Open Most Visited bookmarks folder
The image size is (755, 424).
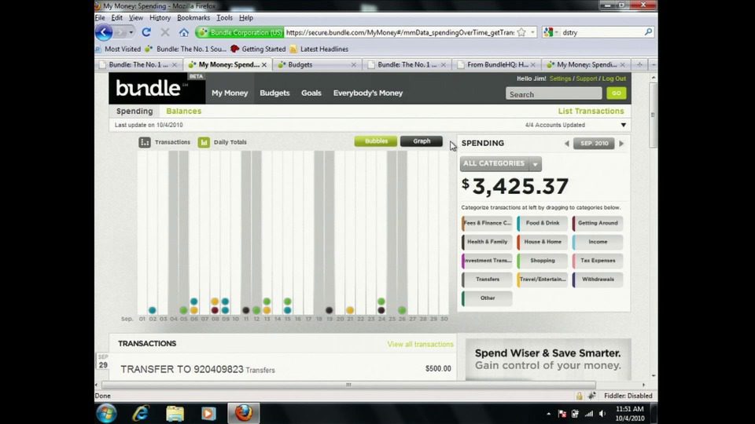[x=119, y=49]
